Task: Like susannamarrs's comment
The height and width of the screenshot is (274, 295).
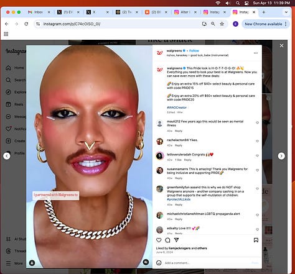Action: pos(257,170)
